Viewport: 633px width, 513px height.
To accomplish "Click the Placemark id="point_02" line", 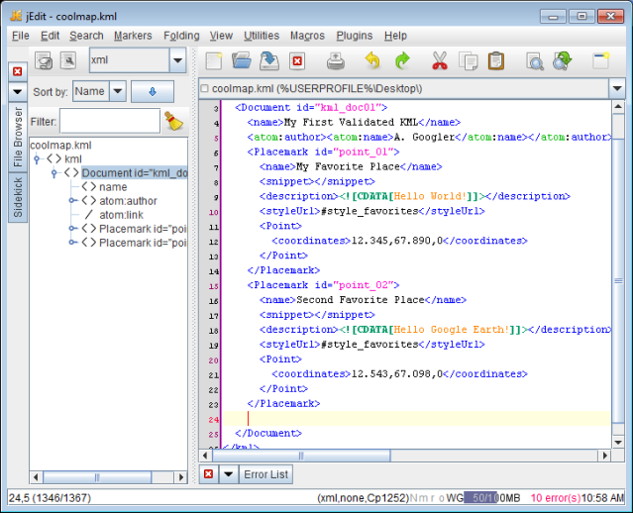I will pyautogui.click(x=323, y=285).
